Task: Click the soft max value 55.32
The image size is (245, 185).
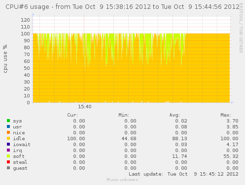Action: pyautogui.click(x=231, y=156)
